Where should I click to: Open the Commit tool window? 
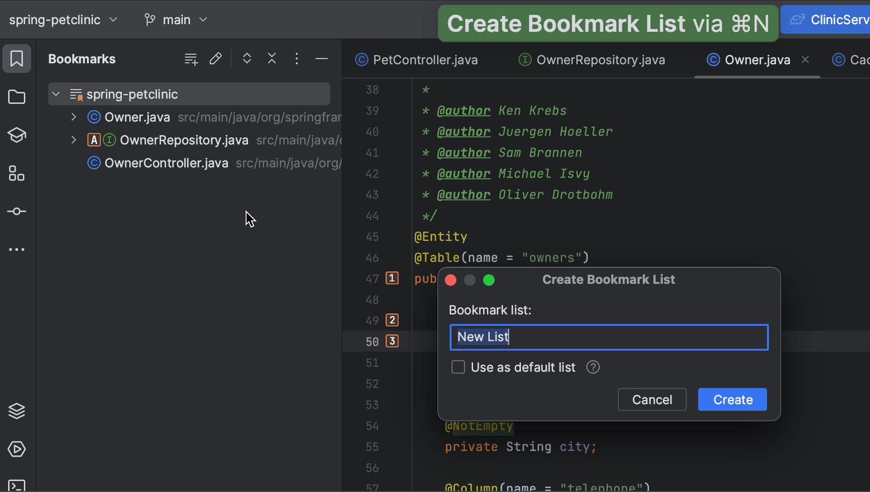click(x=17, y=211)
